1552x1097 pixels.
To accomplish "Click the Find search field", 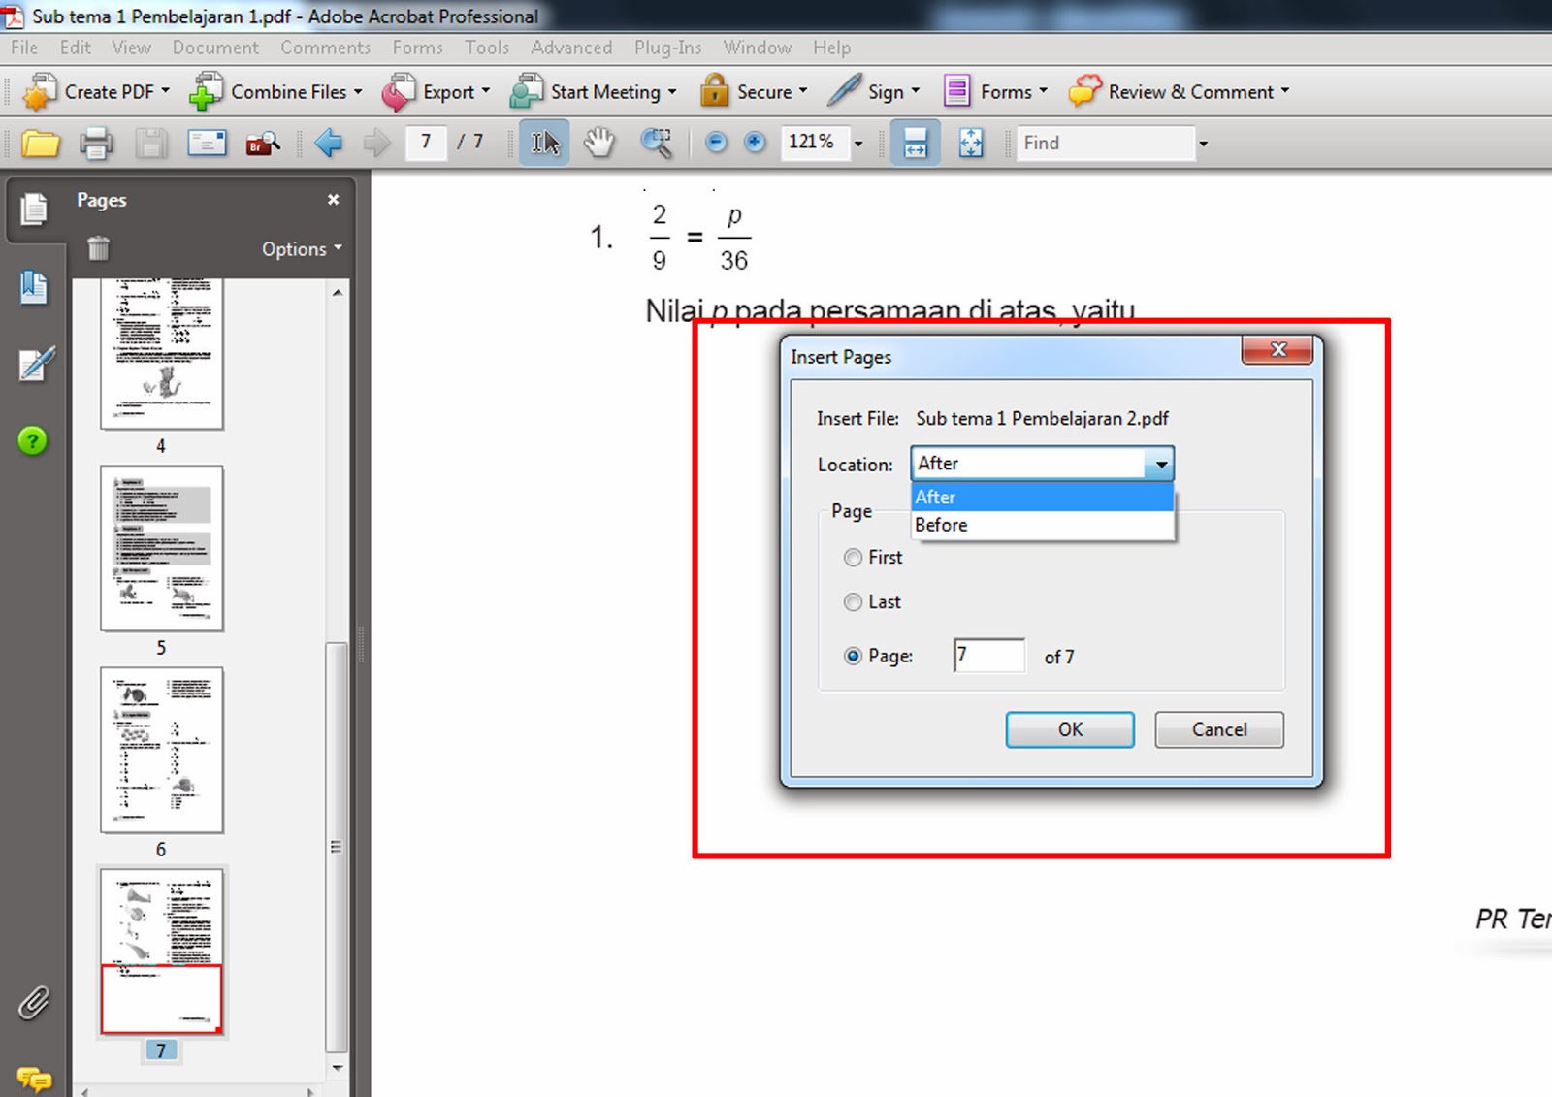I will [1106, 144].
